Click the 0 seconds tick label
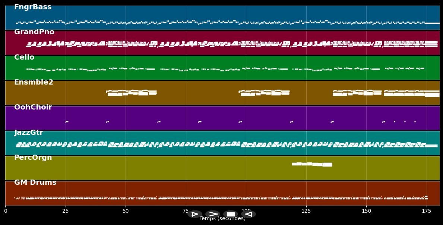 6,211
